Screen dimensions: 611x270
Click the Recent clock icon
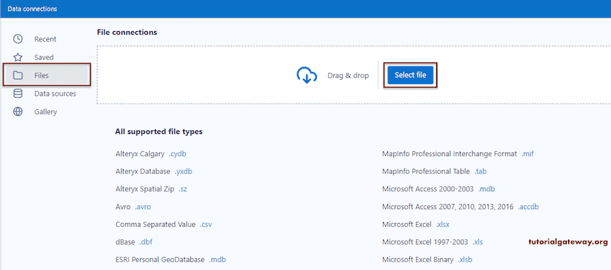pyautogui.click(x=18, y=39)
